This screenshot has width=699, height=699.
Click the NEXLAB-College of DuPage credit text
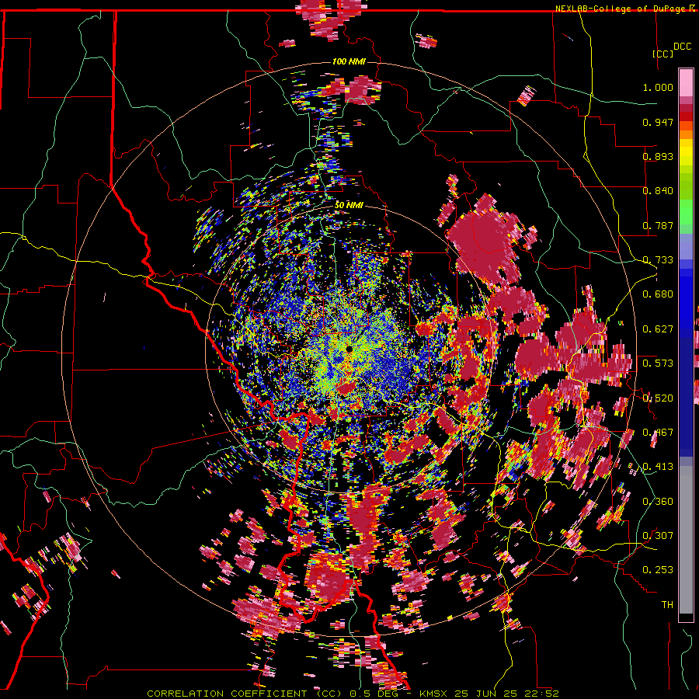[621, 9]
